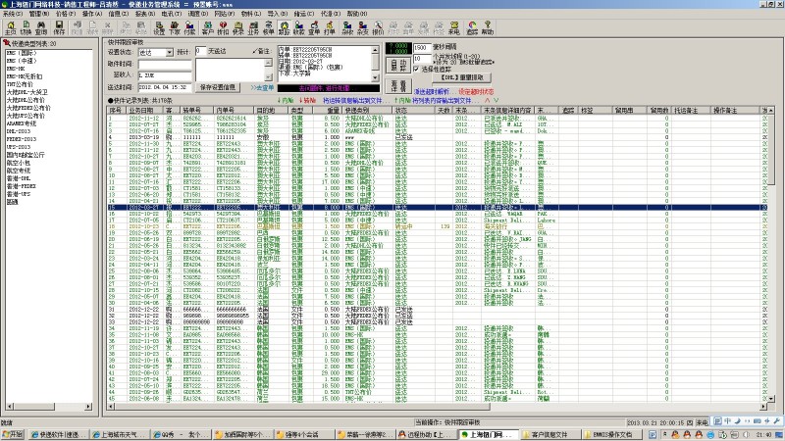Click the 查单 toolbar icon
The height and width of the screenshot is (441, 785).
314,27
